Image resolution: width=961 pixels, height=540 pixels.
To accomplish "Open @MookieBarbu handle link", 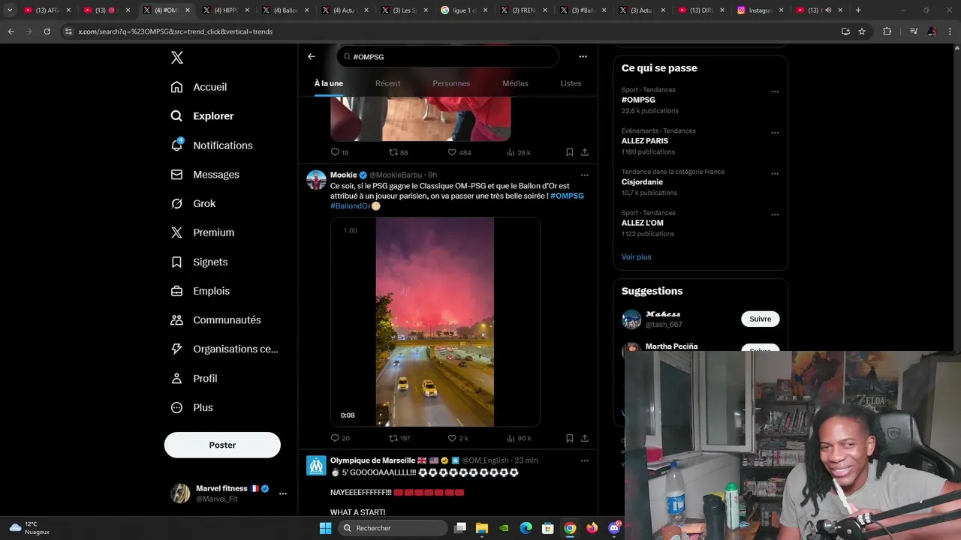I will point(396,175).
